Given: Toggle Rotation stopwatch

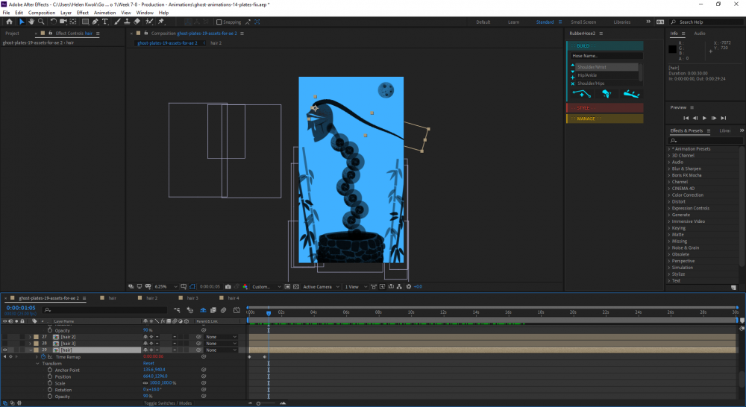Looking at the screenshot, I should 50,390.
